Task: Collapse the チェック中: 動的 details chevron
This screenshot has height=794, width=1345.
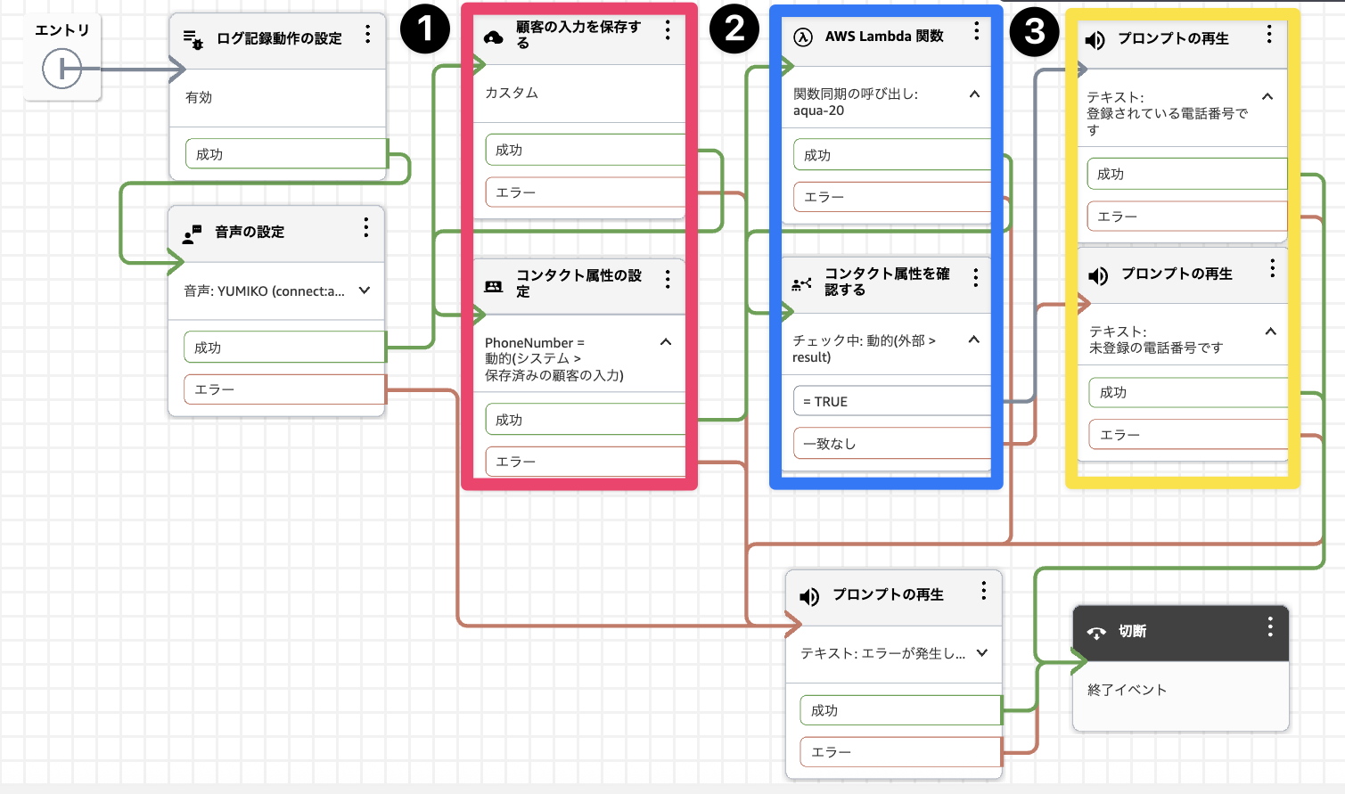Action: 973,340
